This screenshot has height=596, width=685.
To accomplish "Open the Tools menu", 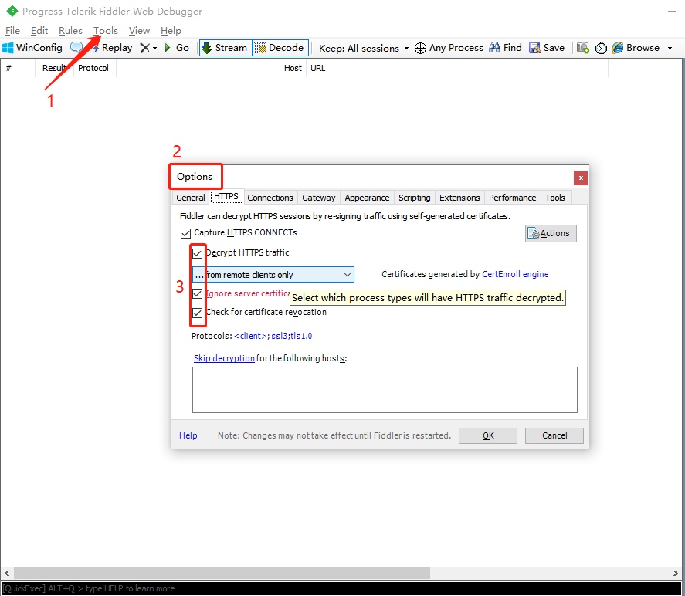I will click(106, 31).
